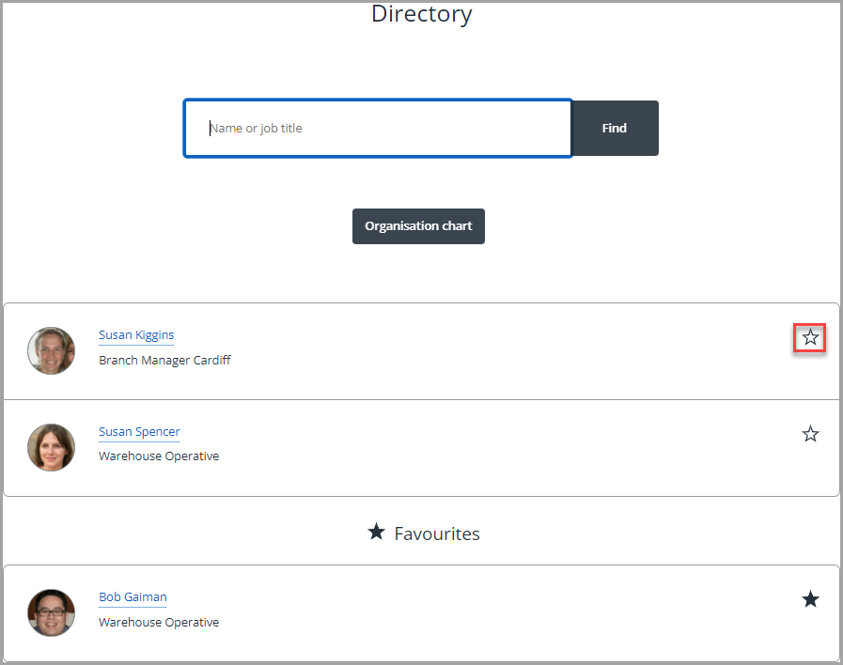
Task: Focus the Name or job title field
Action: tap(378, 129)
